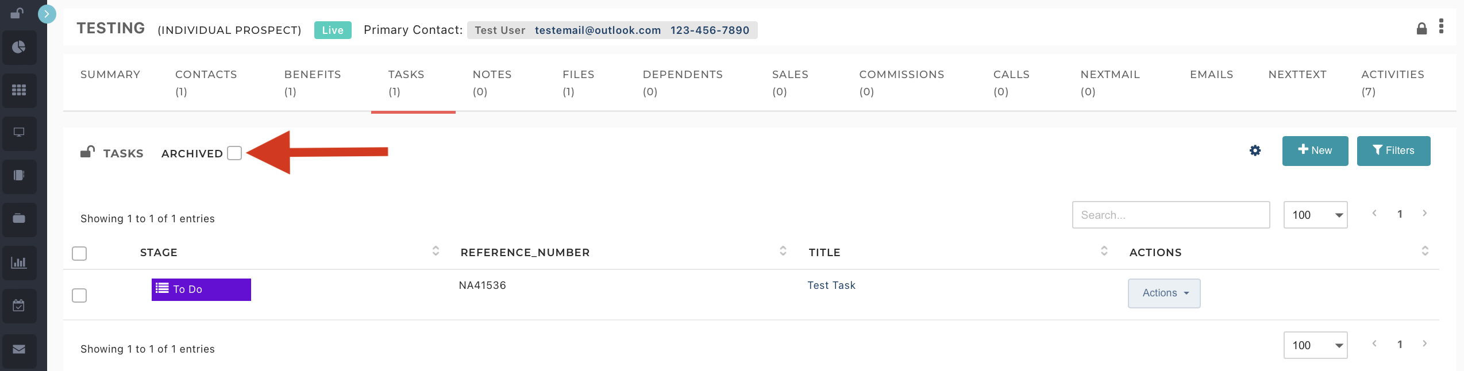Open the monitor sidebar icon
Viewport: 1464px width, 371px height.
point(19,133)
